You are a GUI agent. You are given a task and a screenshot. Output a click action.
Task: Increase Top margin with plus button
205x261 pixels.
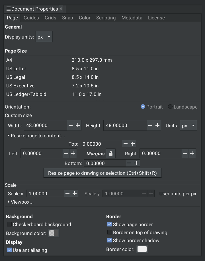[133, 144]
